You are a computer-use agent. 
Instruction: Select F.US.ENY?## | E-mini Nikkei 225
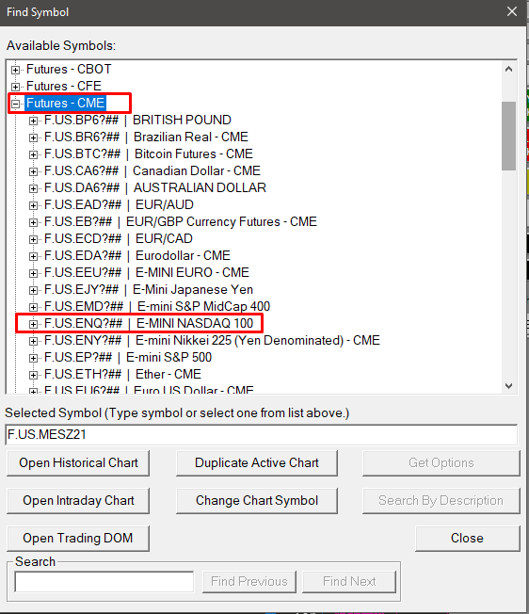[x=212, y=340]
